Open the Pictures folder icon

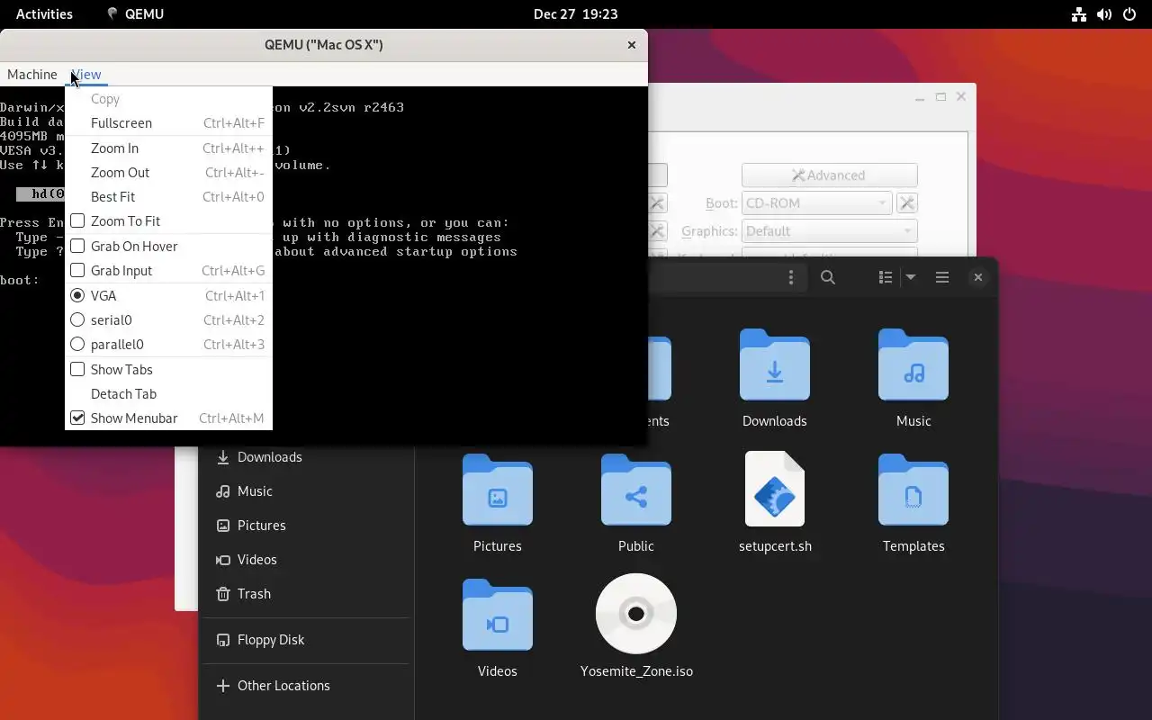pyautogui.click(x=498, y=490)
